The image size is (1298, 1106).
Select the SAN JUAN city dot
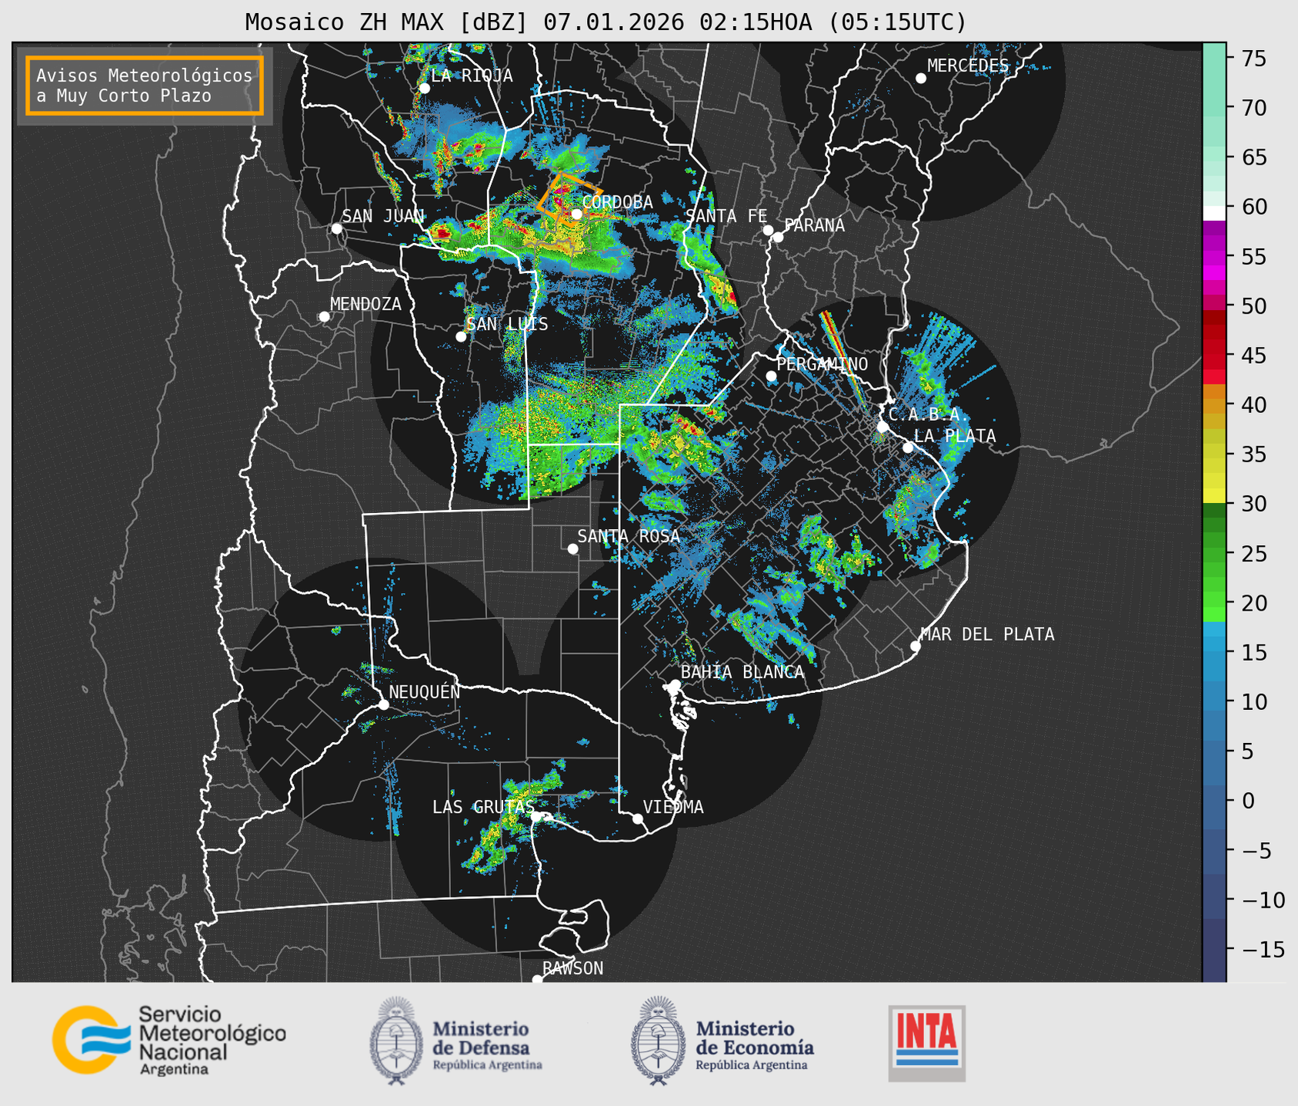tap(336, 228)
